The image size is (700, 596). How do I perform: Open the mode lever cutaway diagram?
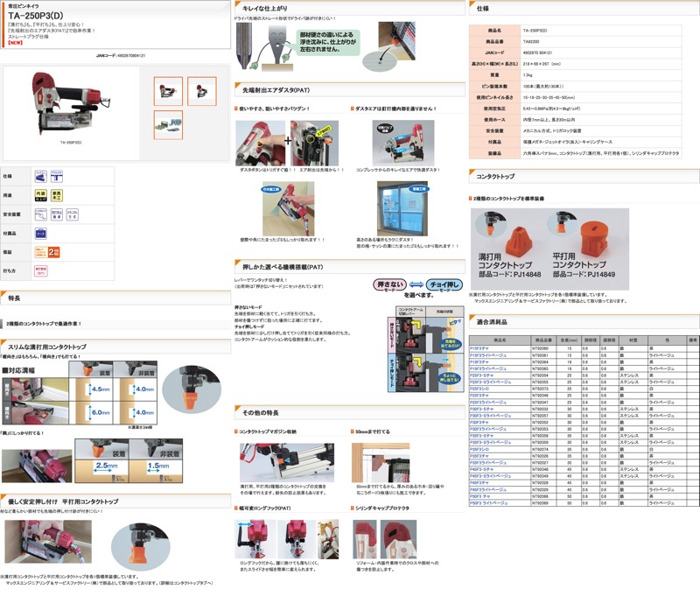tap(426, 349)
